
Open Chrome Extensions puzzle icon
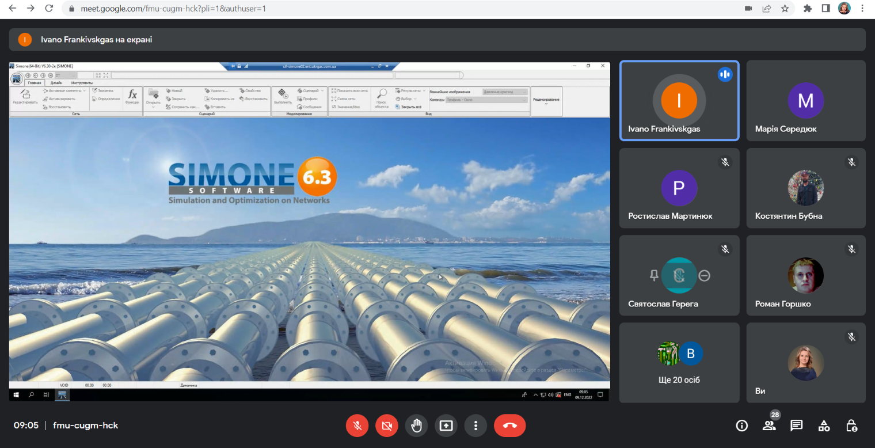point(808,9)
